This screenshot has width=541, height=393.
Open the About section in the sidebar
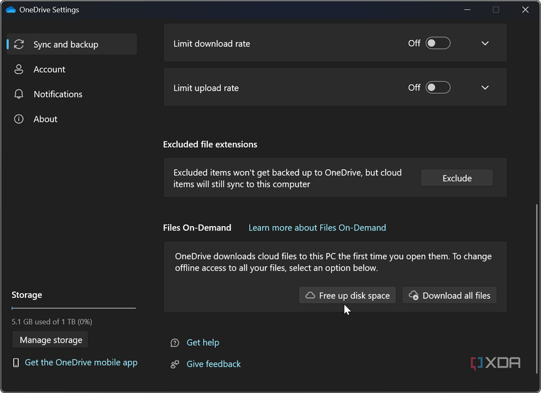pyautogui.click(x=45, y=119)
